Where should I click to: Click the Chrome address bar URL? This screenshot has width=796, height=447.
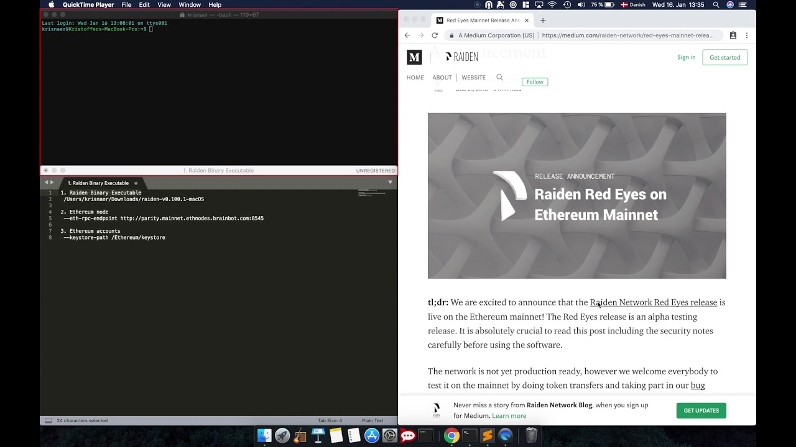627,35
